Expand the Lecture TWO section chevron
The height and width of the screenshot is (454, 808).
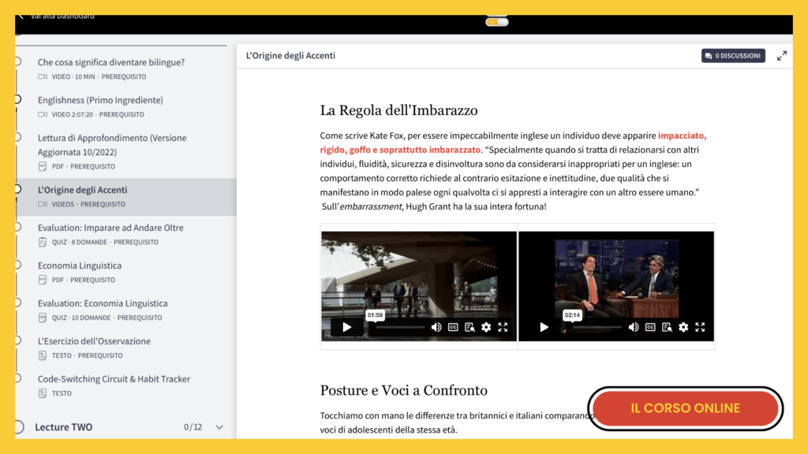point(219,427)
